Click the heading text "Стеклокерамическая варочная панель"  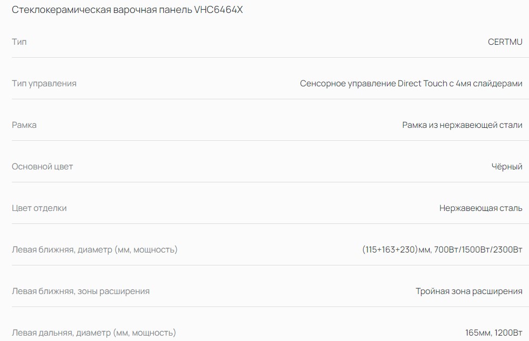click(102, 10)
